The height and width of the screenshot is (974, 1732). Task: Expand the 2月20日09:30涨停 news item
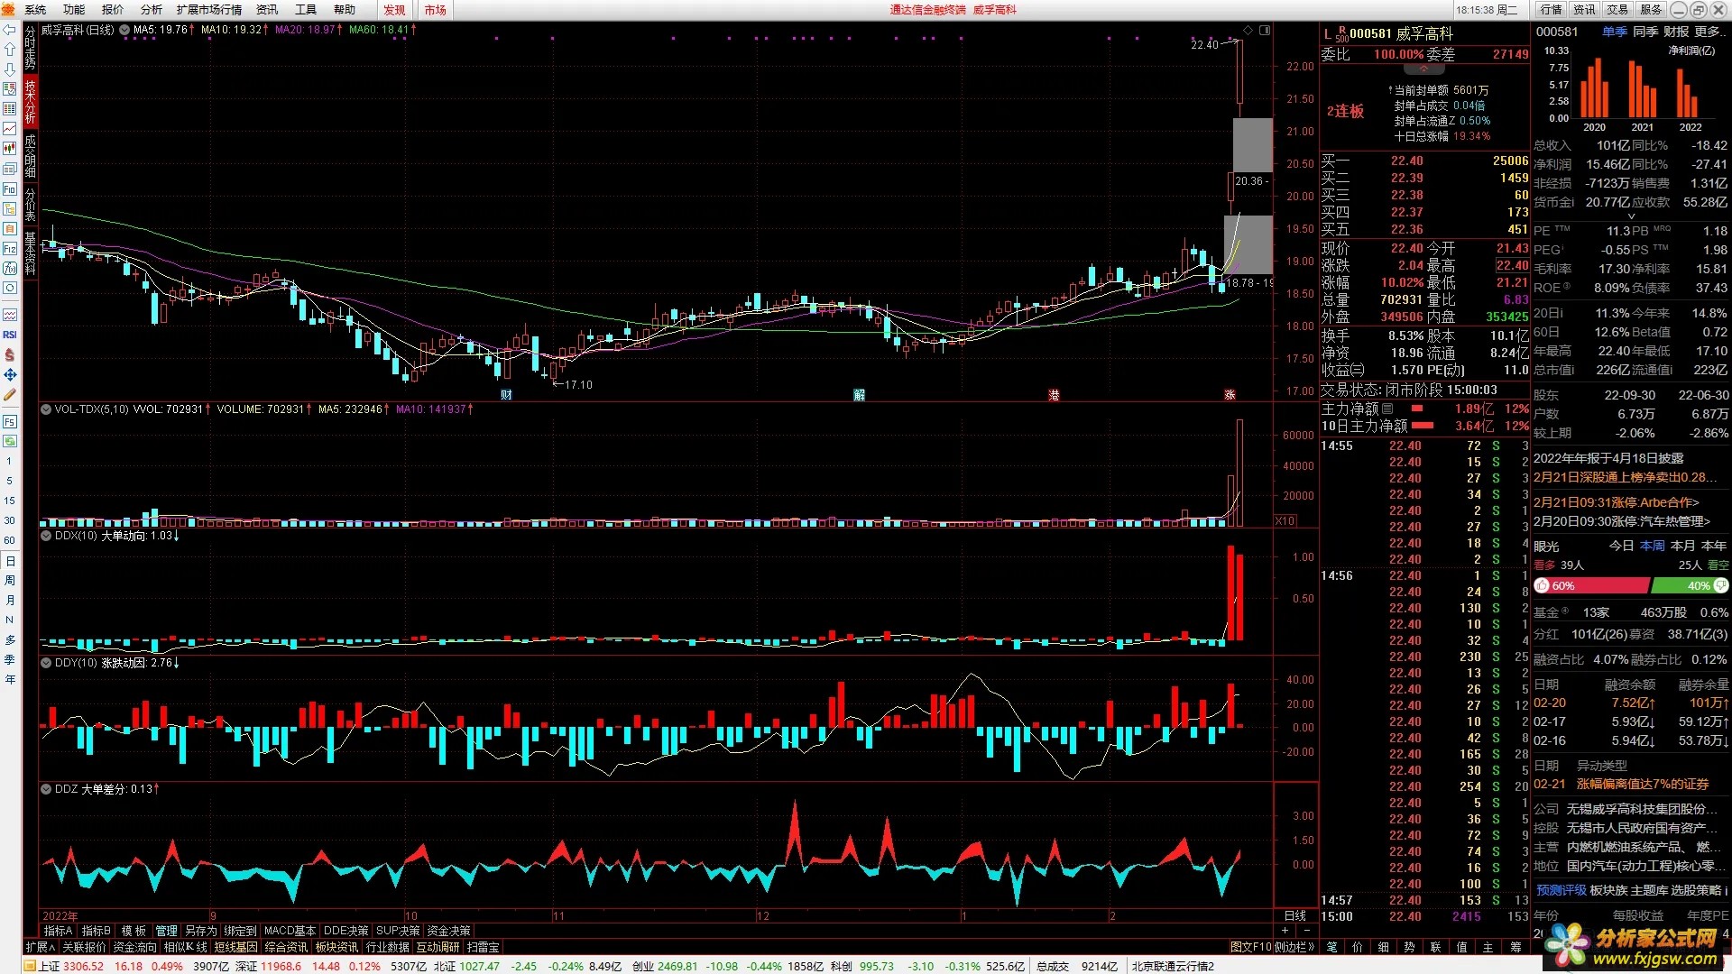pos(1621,521)
